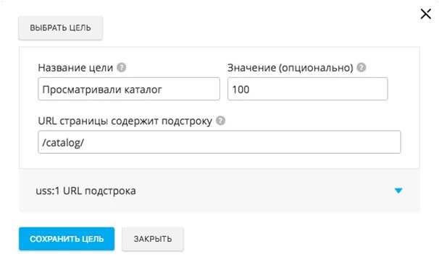Open the uss:1 URL подстрока selector
439x265 pixels.
[x=220, y=191]
